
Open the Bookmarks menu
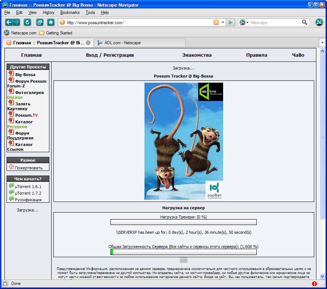tap(70, 12)
